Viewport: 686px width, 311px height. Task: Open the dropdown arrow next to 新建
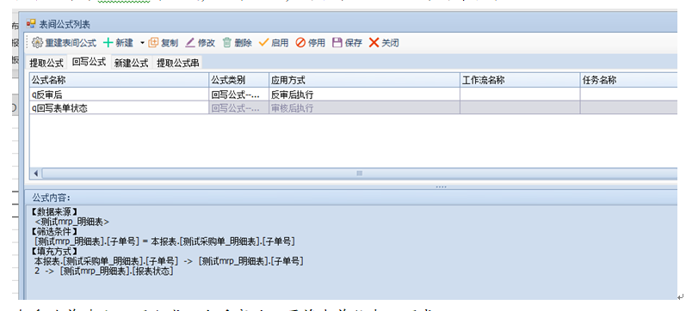coord(142,43)
